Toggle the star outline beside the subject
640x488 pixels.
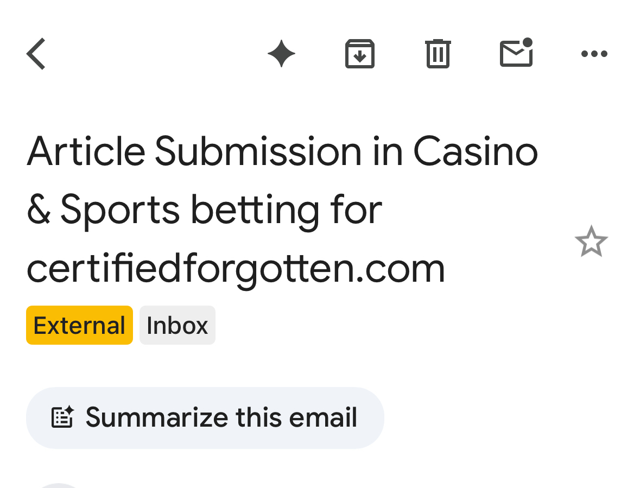coord(591,242)
